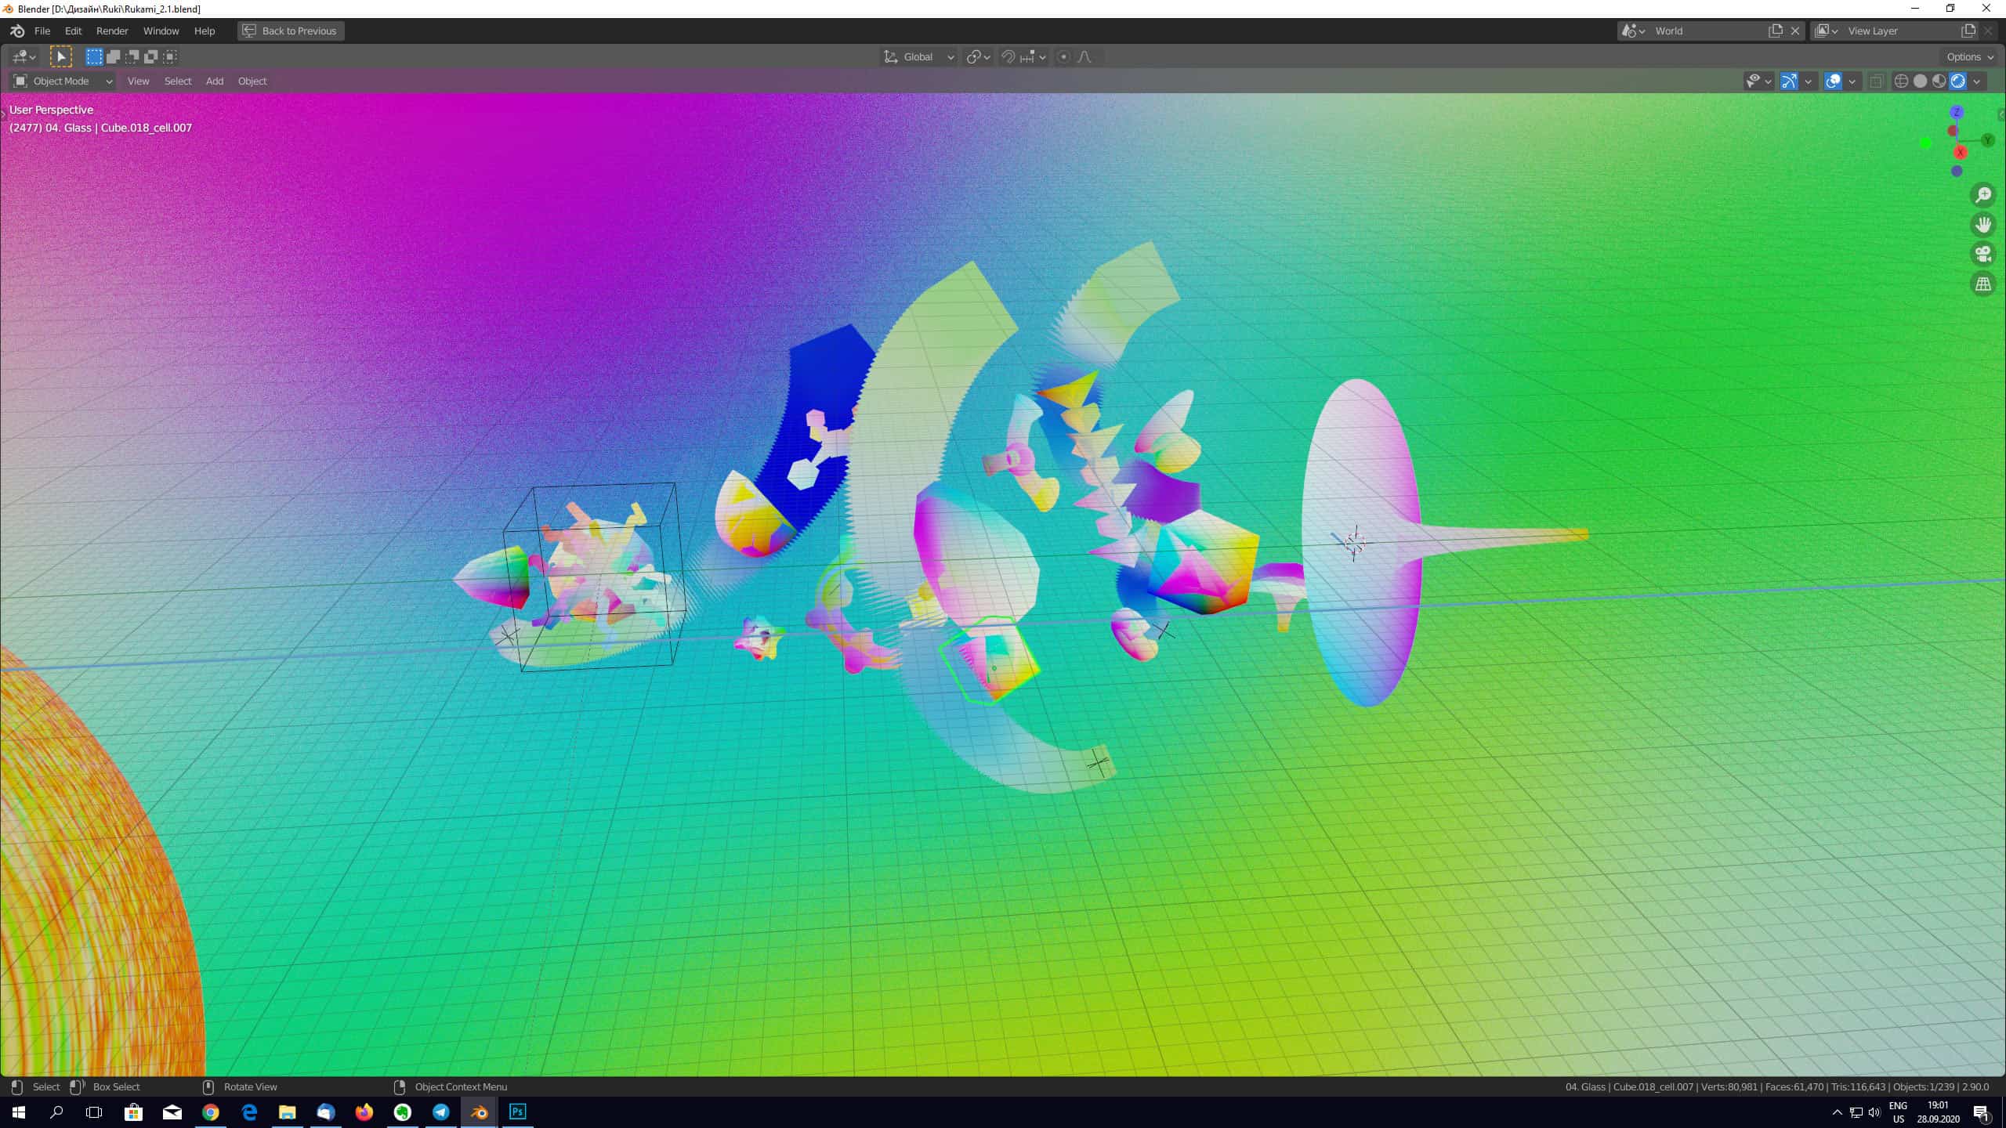Switch viewport shading to Solid
Screen dimensions: 2006x1128
[x=1920, y=81]
